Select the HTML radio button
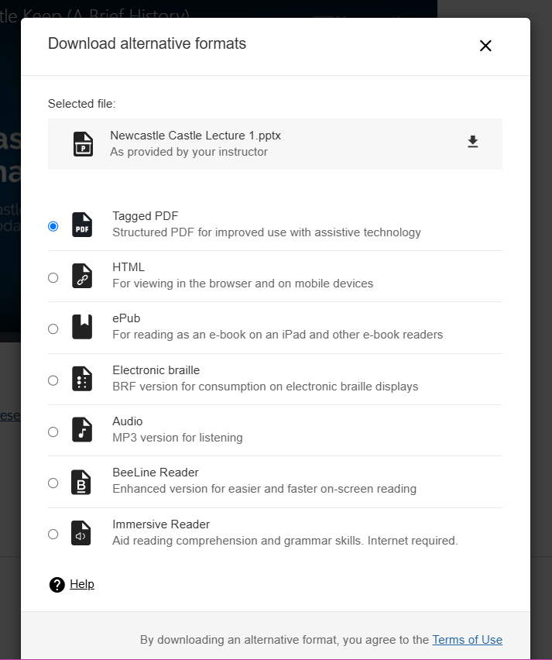The height and width of the screenshot is (660, 552). [53, 277]
